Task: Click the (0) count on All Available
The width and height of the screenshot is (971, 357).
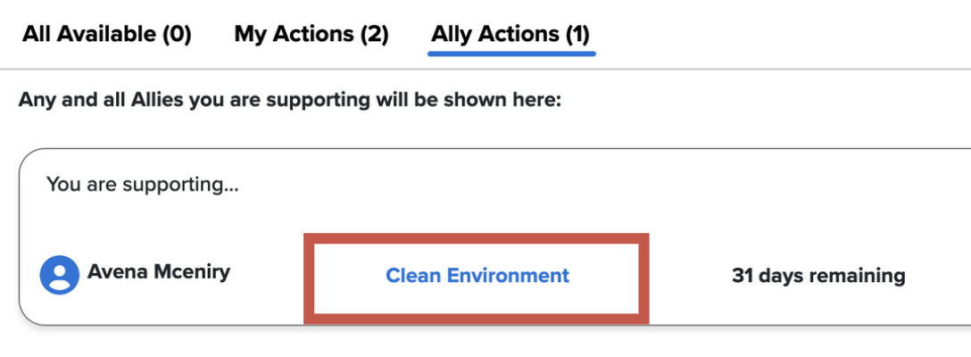Action: [176, 35]
